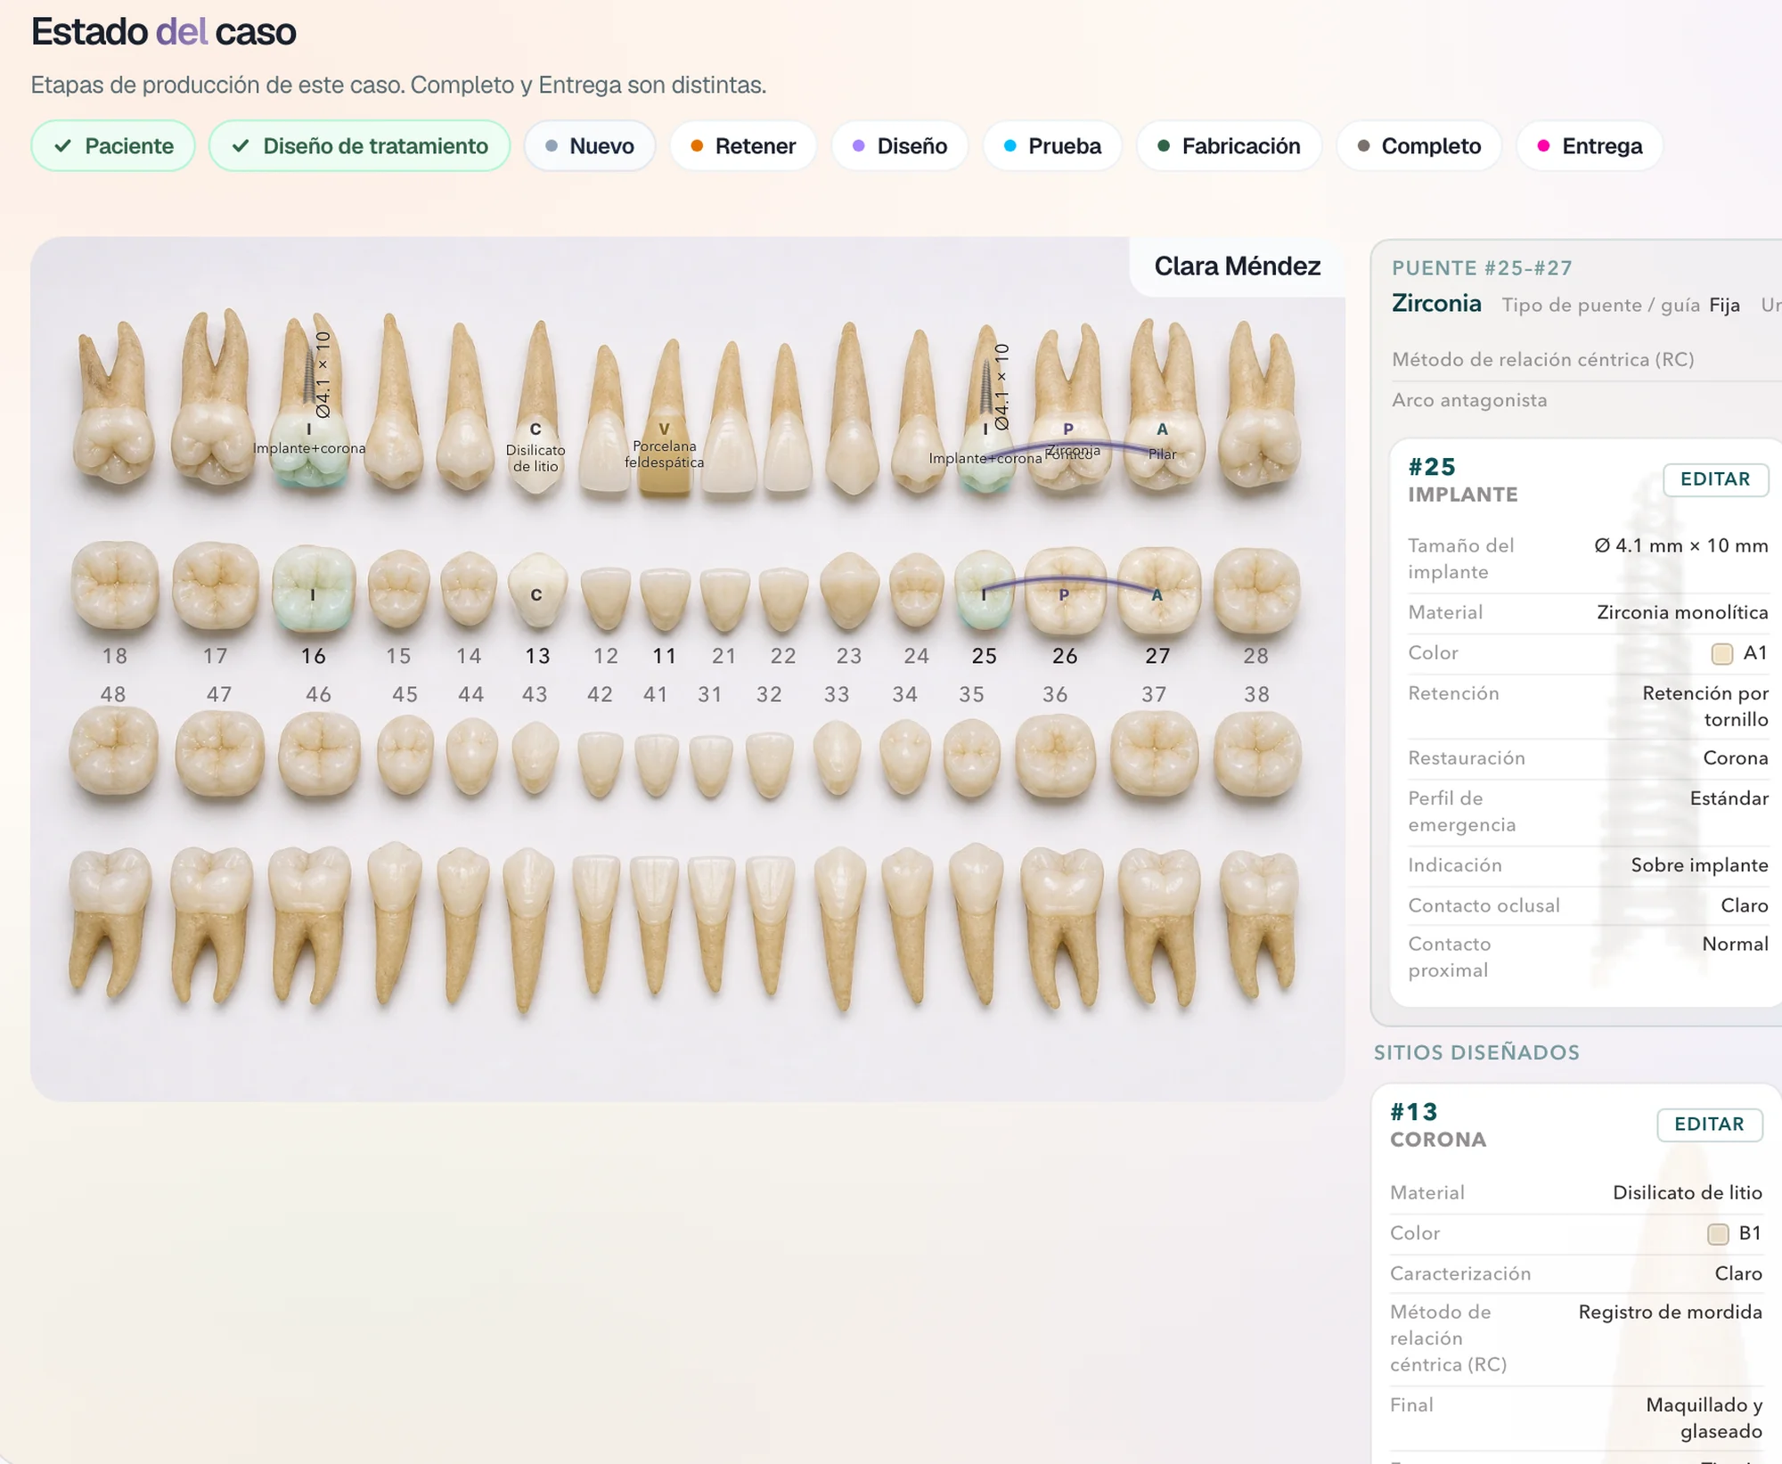Select lower tooth 38 side-view image
Image resolution: width=1782 pixels, height=1464 pixels.
tap(1258, 923)
